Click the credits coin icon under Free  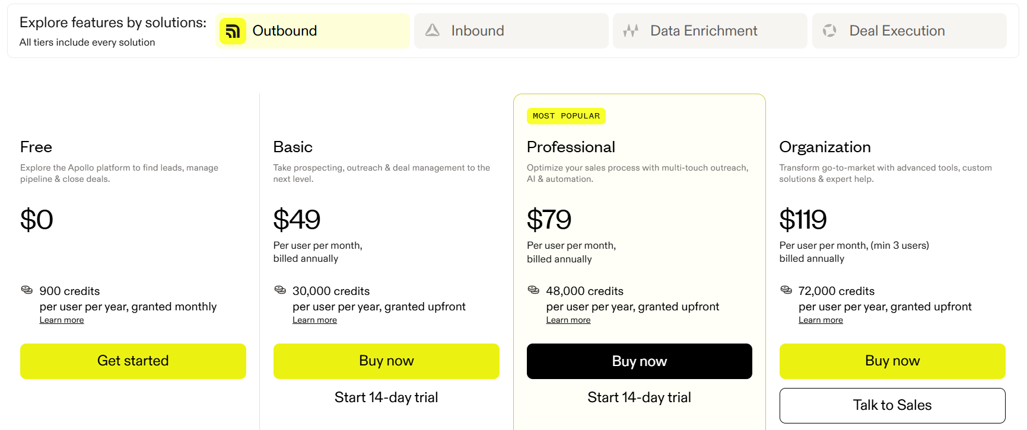[x=27, y=290]
